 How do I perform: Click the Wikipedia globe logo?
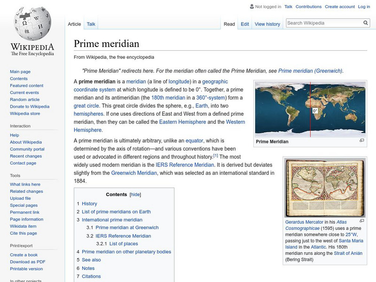click(x=32, y=23)
